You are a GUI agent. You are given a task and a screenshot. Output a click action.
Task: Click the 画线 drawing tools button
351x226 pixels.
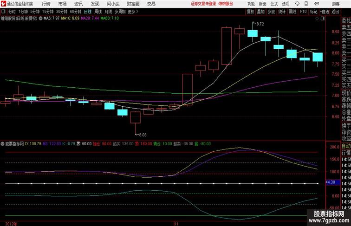click(x=292, y=12)
